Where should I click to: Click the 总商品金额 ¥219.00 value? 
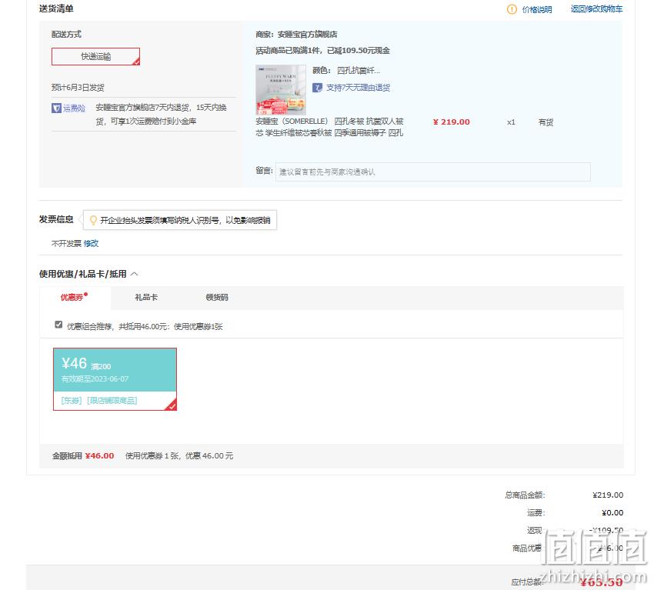point(608,495)
